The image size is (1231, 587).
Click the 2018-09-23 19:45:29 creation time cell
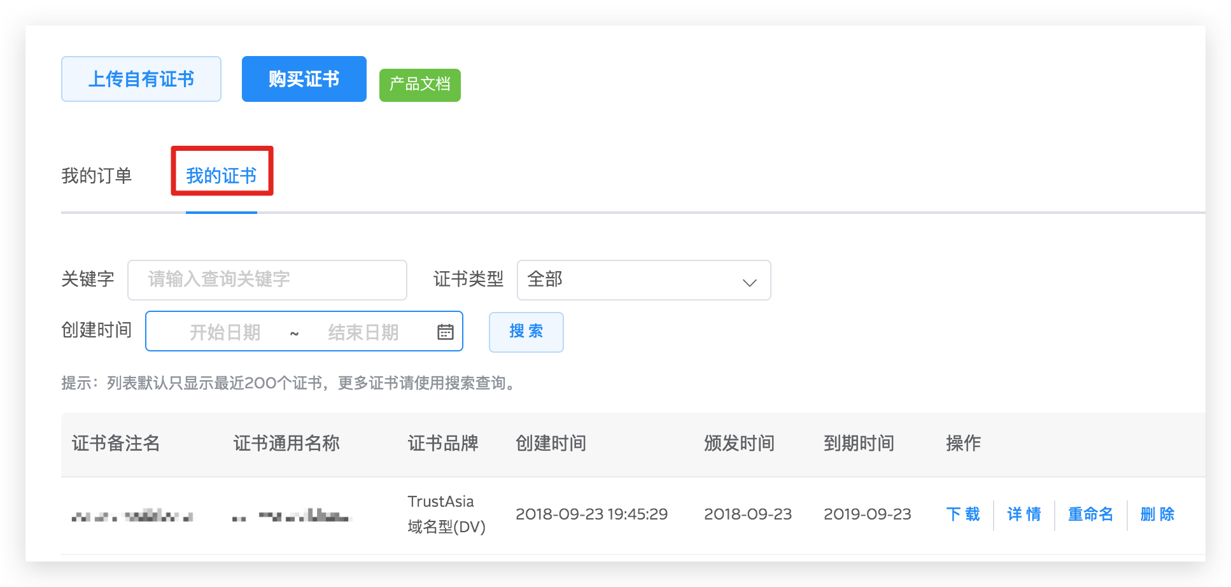[x=591, y=514]
